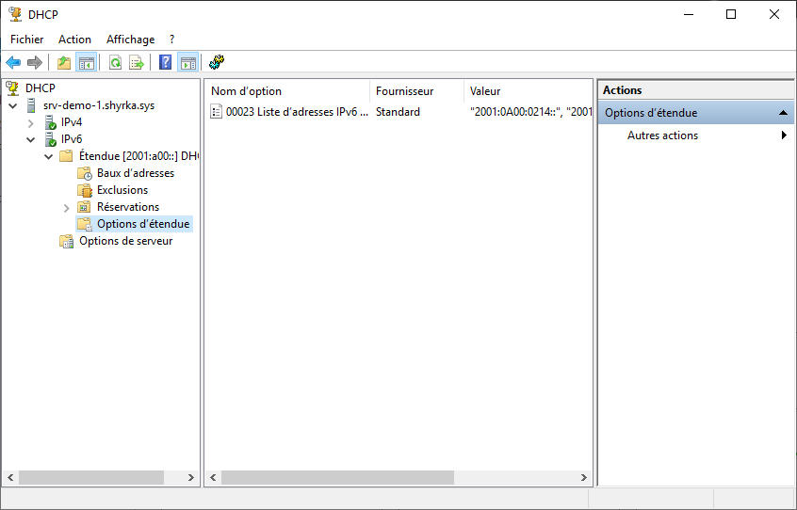797x510 pixels.
Task: Collapse the Options d'étendue actions header
Action: coord(784,113)
